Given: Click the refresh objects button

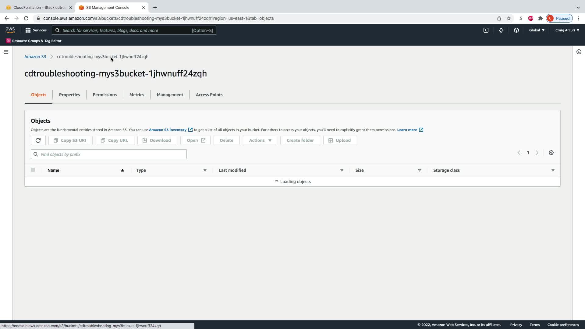Looking at the screenshot, I should click(x=38, y=140).
